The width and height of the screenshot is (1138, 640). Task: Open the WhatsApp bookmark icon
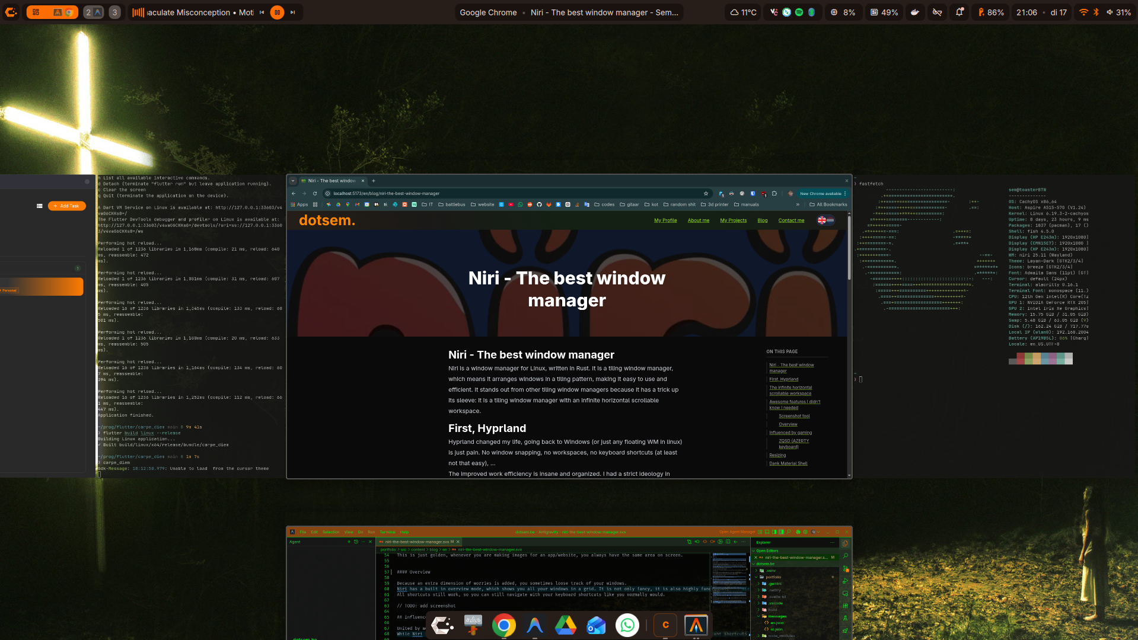520,204
